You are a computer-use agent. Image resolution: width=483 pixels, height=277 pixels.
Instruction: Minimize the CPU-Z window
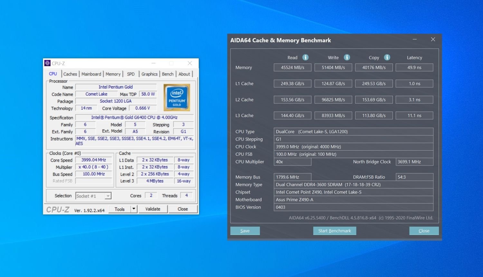[154, 63]
